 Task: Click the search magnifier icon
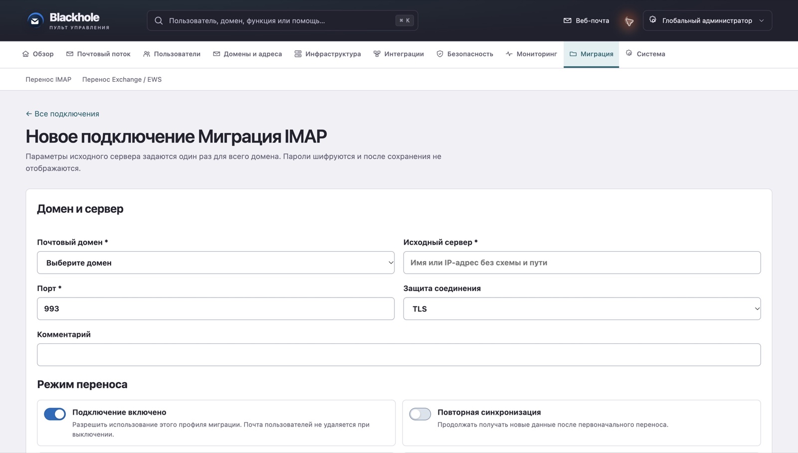(x=159, y=20)
